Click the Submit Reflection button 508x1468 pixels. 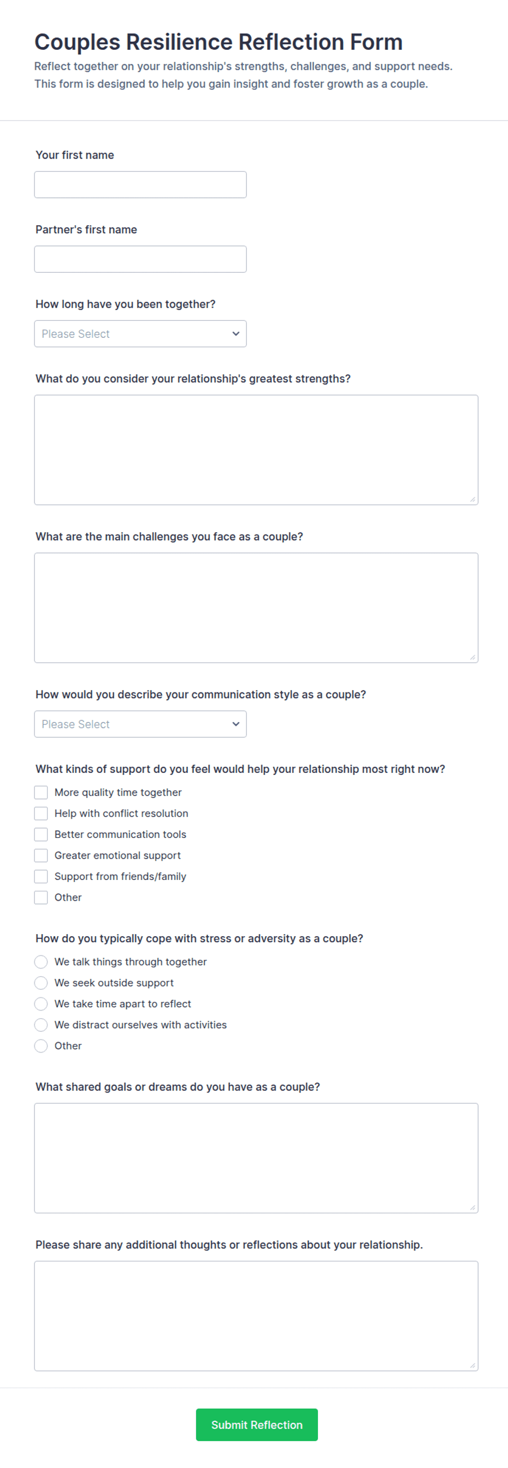point(257,1425)
